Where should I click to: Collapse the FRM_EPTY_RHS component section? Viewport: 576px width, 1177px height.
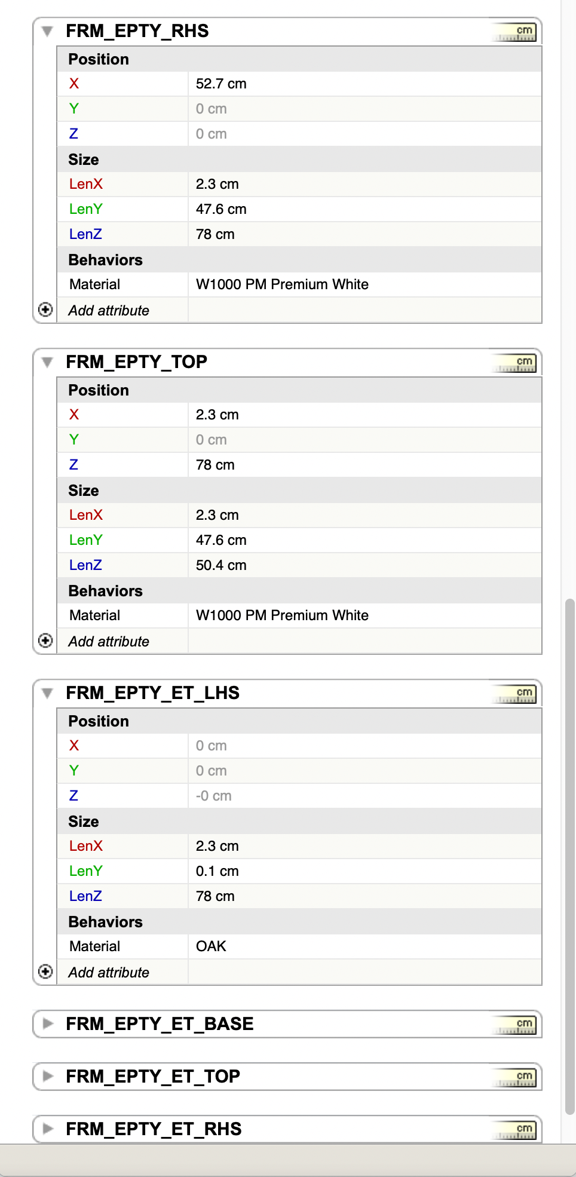(x=48, y=31)
